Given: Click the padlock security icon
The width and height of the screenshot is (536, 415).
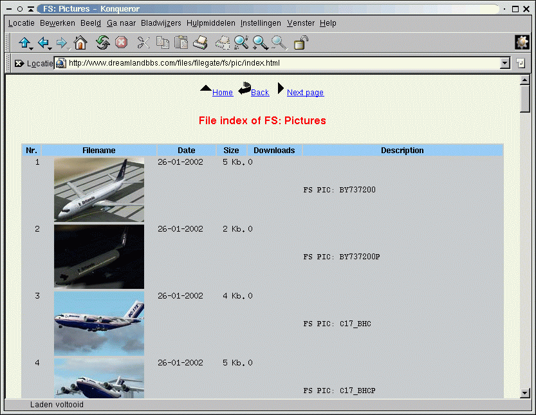Looking at the screenshot, I should click(300, 43).
